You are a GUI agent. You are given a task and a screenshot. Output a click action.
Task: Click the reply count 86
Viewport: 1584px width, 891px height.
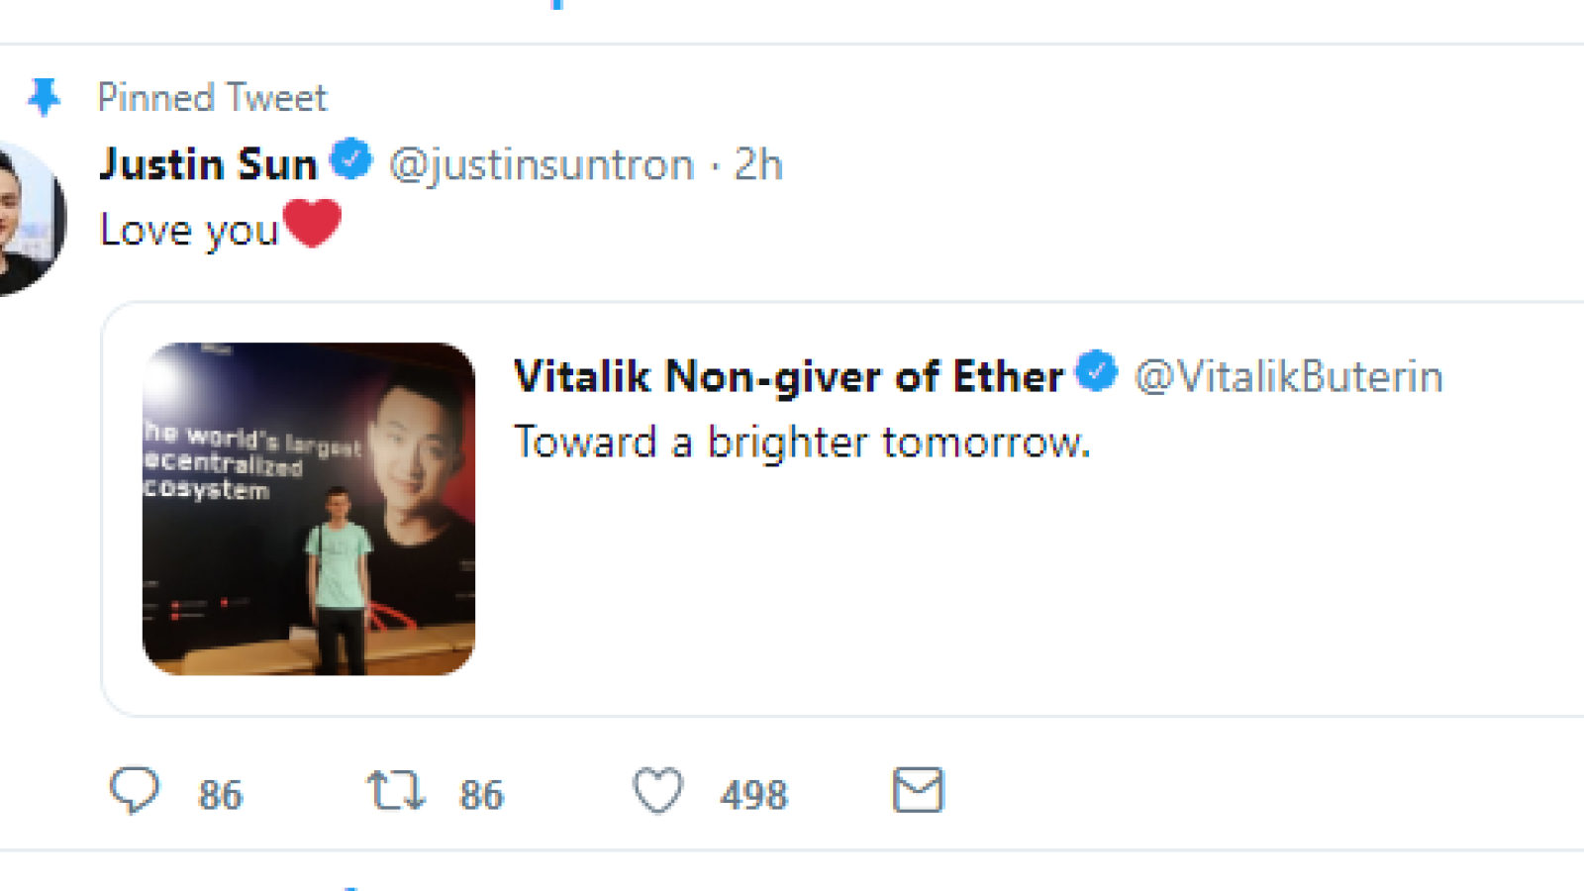[220, 795]
